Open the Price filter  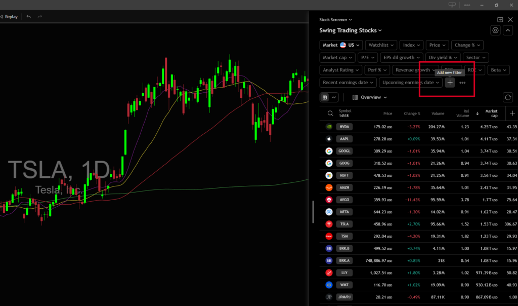click(438, 45)
